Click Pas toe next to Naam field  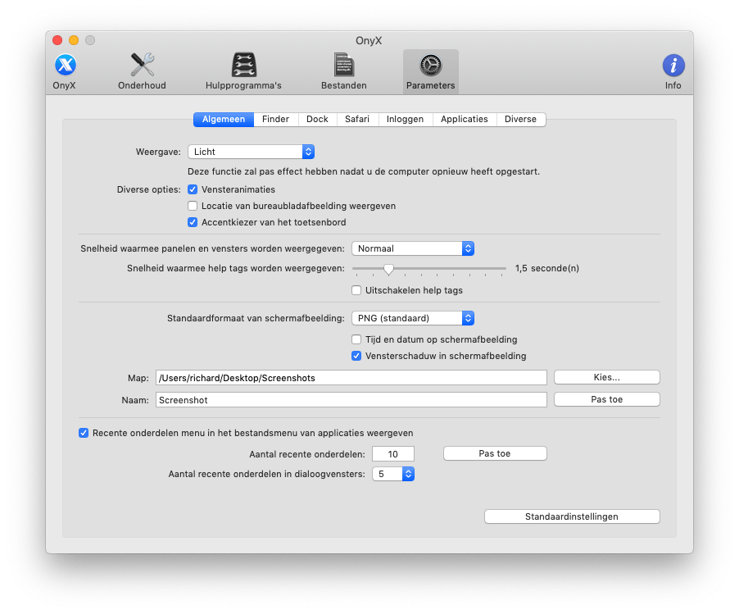(x=606, y=399)
